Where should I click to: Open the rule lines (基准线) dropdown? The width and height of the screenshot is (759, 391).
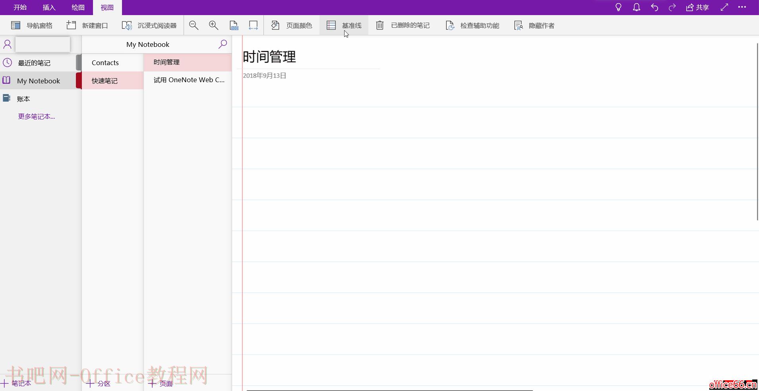coord(344,25)
